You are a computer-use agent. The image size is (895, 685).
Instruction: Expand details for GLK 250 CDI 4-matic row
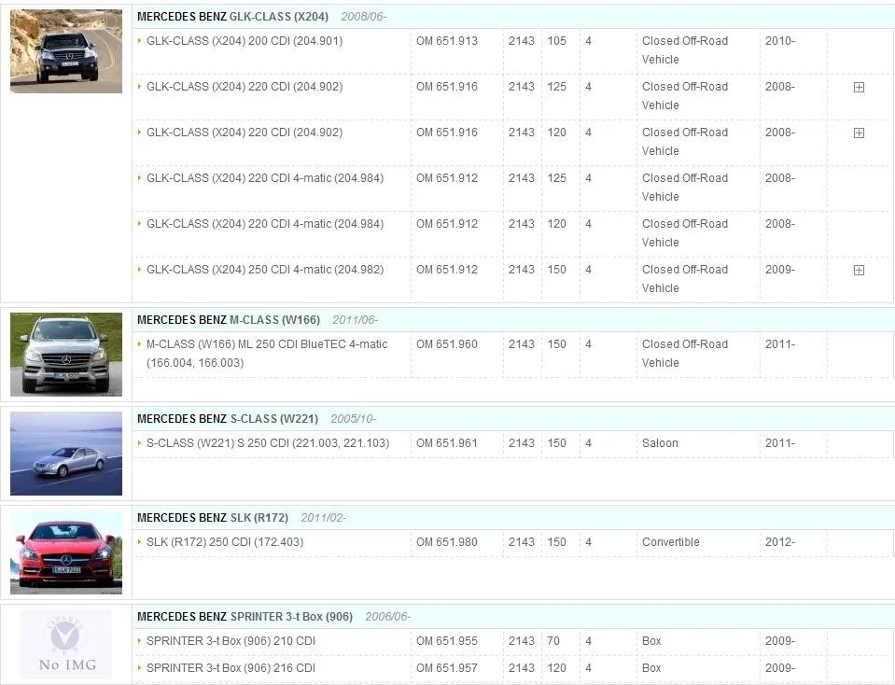[859, 270]
